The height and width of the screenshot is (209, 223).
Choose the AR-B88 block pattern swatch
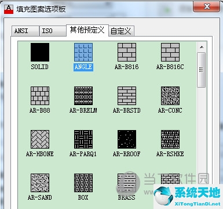[x=40, y=96]
